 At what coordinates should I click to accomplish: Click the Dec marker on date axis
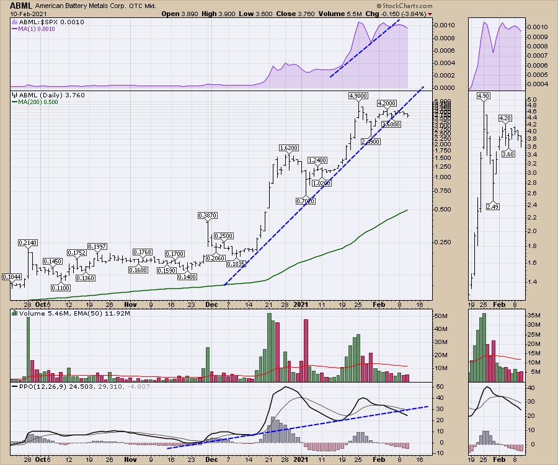211,304
